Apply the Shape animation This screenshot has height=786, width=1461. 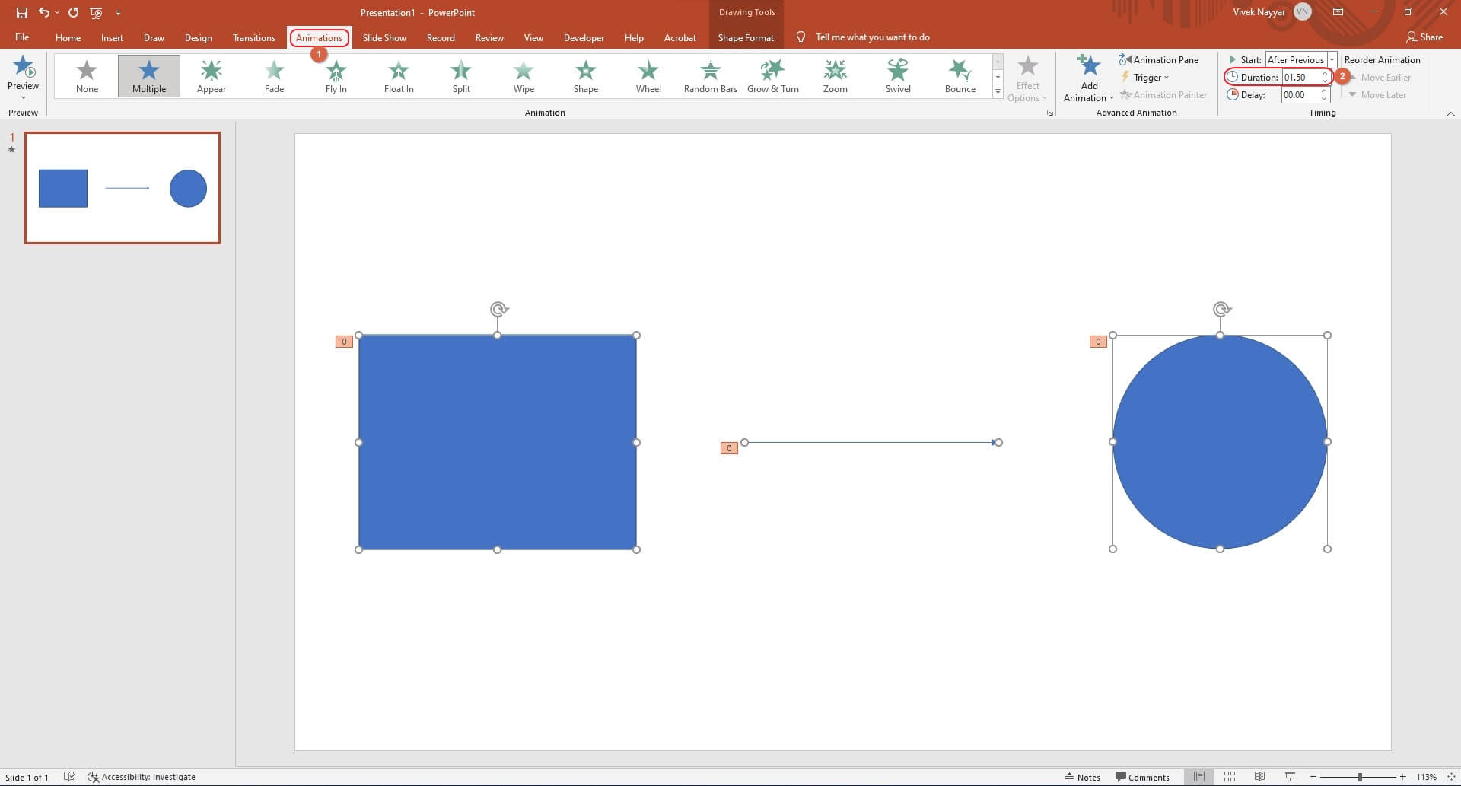coord(586,76)
